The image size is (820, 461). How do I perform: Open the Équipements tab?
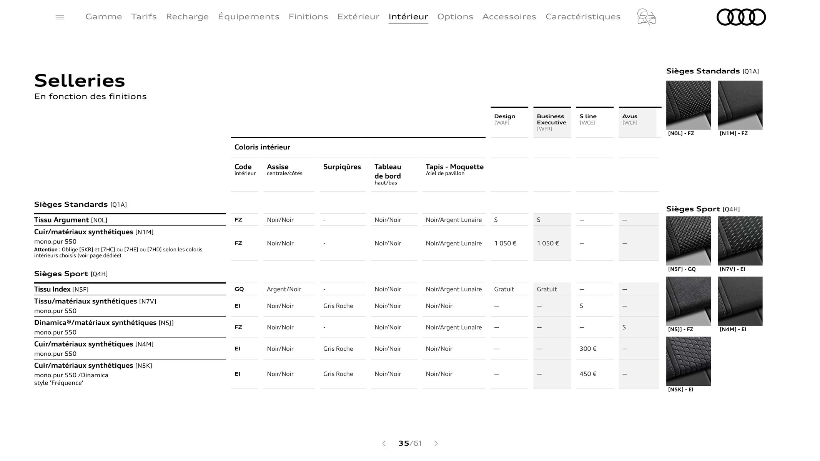tap(248, 17)
